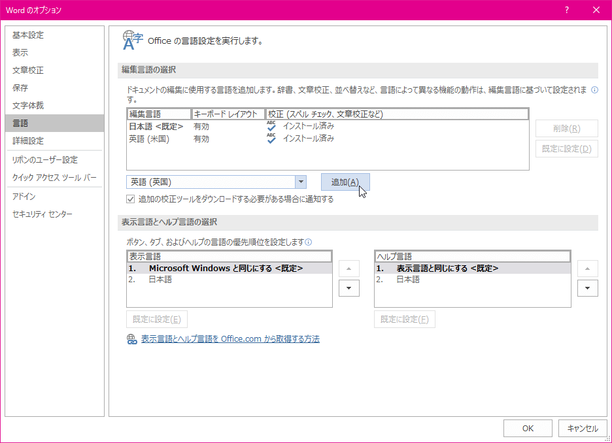The width and height of the screenshot is (612, 443).
Task: Open the 基本設定 category
Action: click(55, 35)
